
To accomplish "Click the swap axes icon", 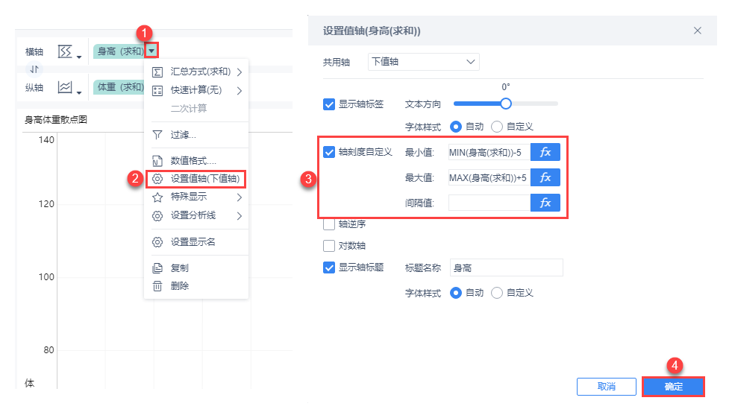I will coord(34,69).
